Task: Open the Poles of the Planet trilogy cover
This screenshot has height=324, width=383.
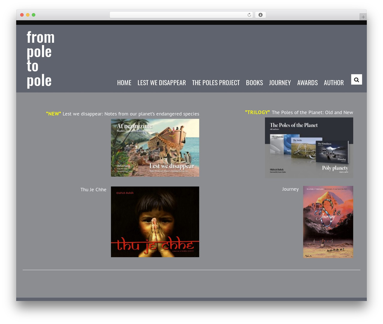Action: click(x=309, y=148)
